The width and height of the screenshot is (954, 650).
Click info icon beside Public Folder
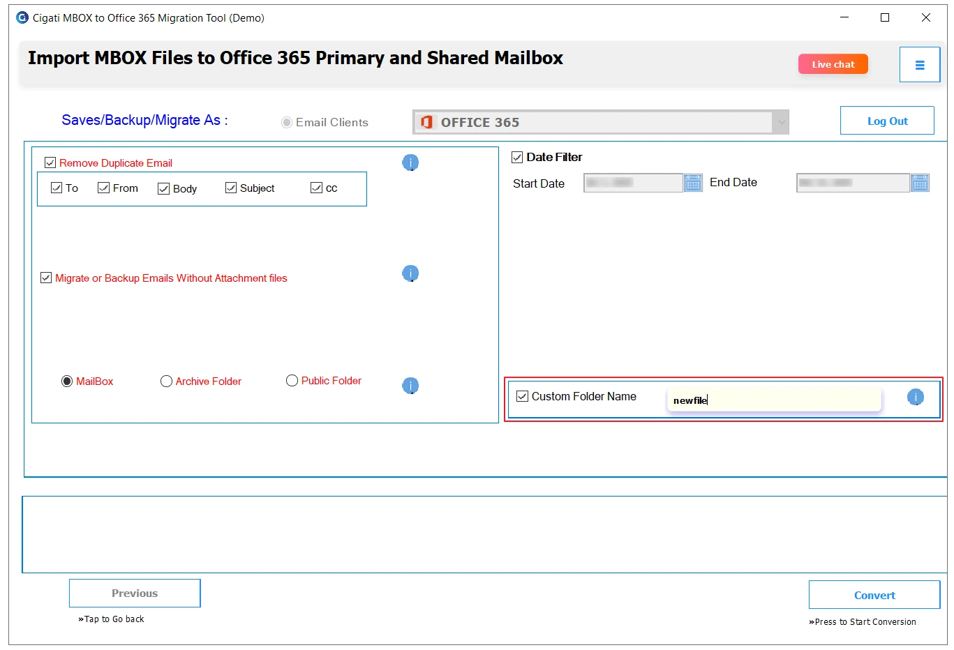[410, 386]
